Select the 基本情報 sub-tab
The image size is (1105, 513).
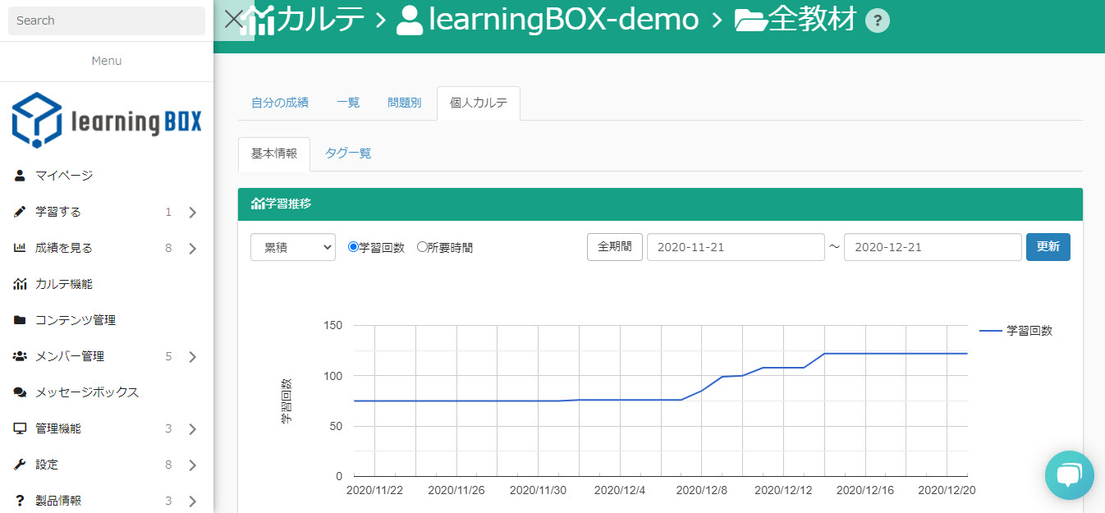pyautogui.click(x=274, y=153)
